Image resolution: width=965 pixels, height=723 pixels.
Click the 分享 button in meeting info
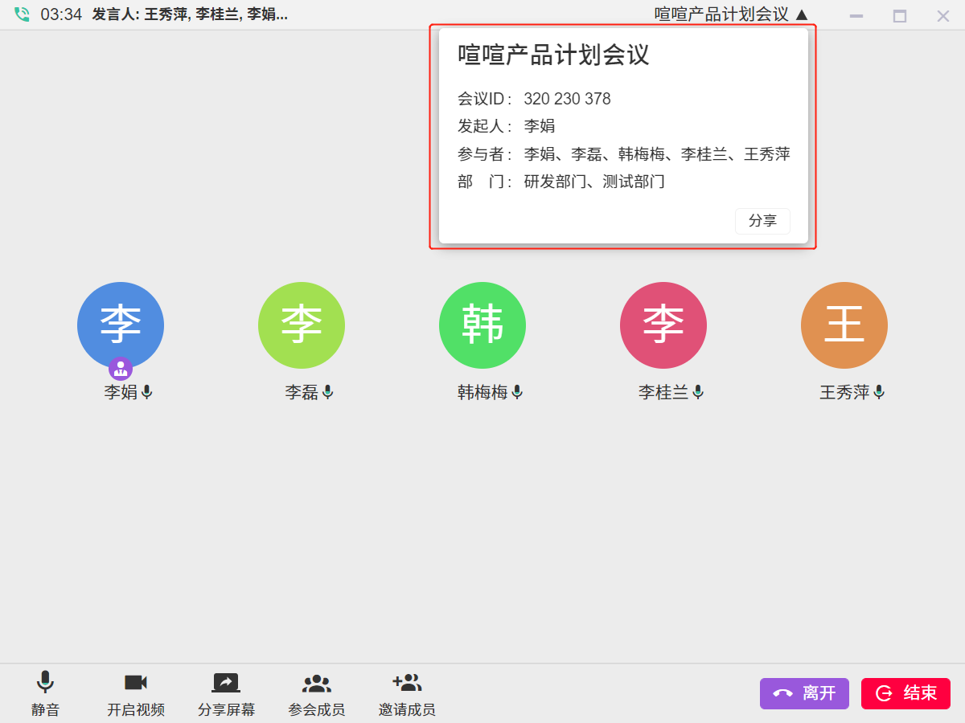click(x=762, y=221)
